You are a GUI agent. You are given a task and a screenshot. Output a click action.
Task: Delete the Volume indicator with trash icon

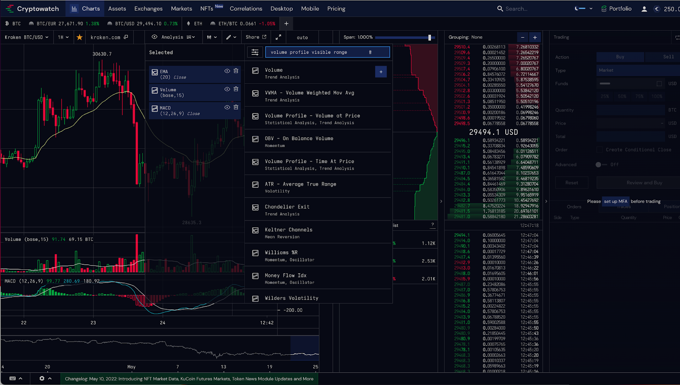tap(236, 89)
